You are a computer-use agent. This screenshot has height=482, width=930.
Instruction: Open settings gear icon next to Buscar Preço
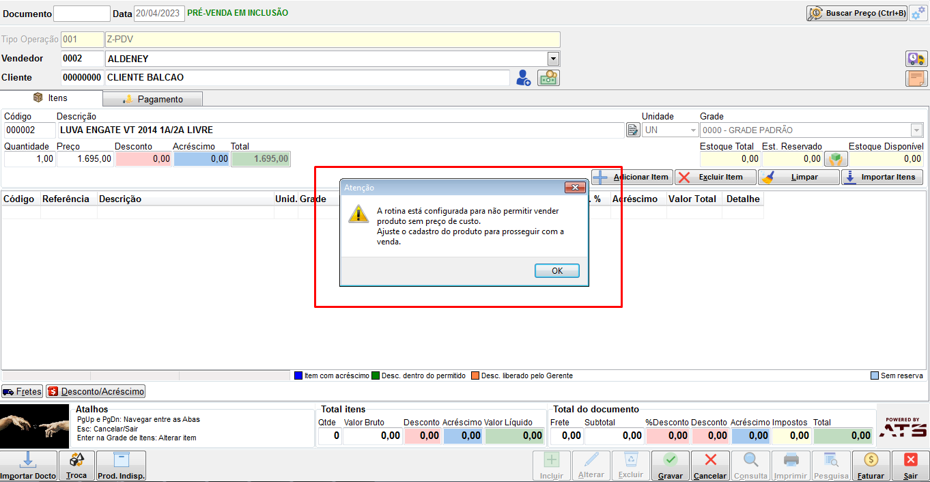918,13
